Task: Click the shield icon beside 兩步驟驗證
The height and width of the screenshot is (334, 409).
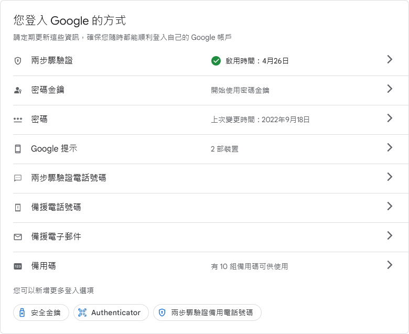Action: pyautogui.click(x=18, y=61)
